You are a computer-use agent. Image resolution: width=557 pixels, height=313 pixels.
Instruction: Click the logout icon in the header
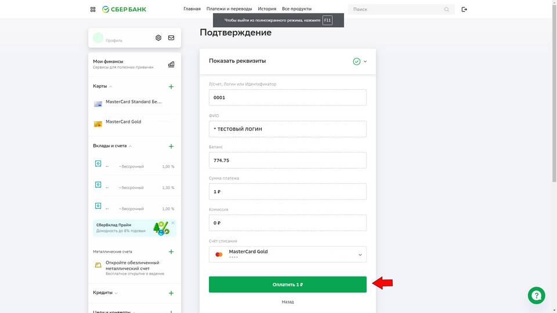click(464, 9)
